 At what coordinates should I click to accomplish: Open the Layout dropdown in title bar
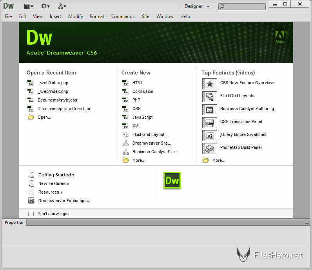pos(29,6)
